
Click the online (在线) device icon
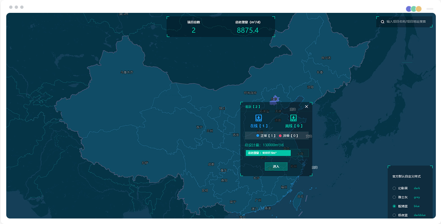pyautogui.click(x=259, y=118)
